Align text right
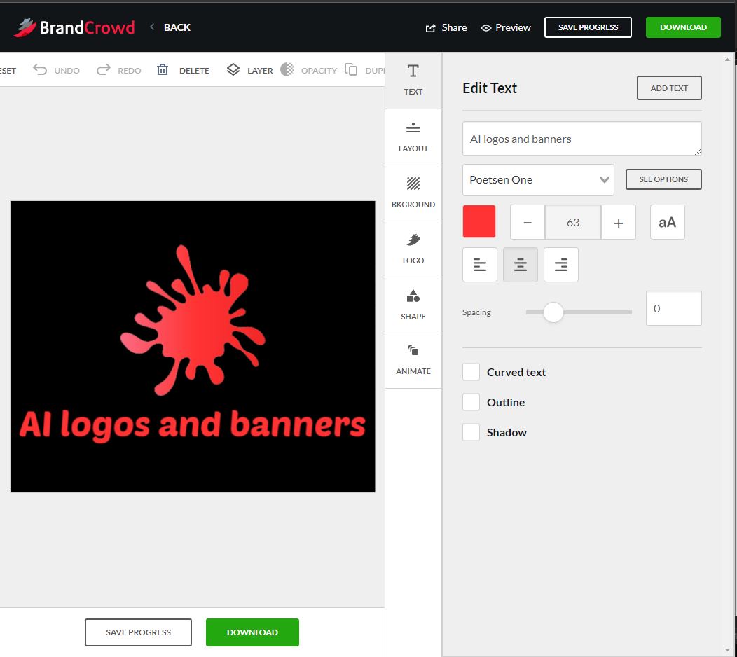 click(560, 265)
